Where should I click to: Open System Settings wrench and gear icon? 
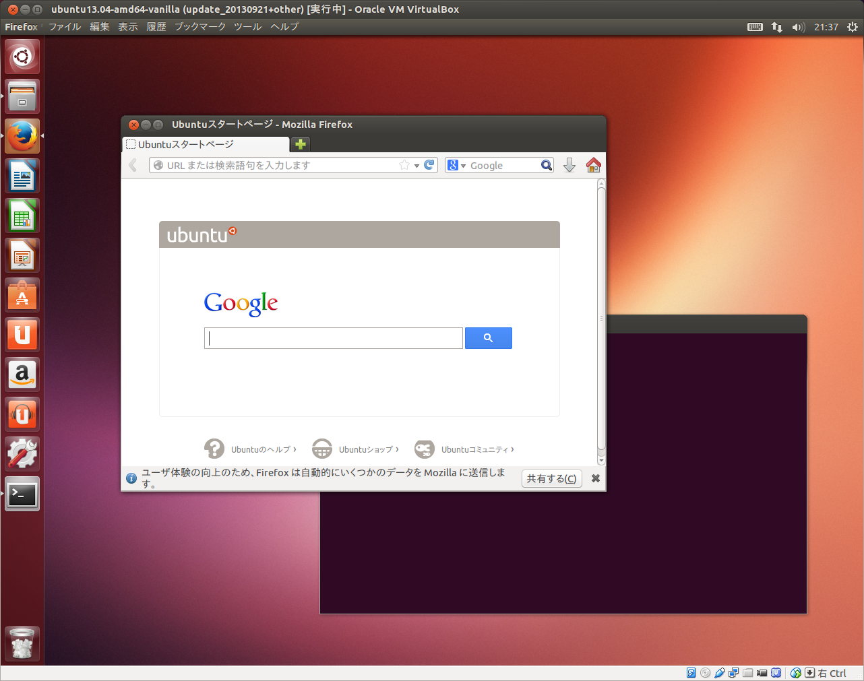(x=22, y=454)
